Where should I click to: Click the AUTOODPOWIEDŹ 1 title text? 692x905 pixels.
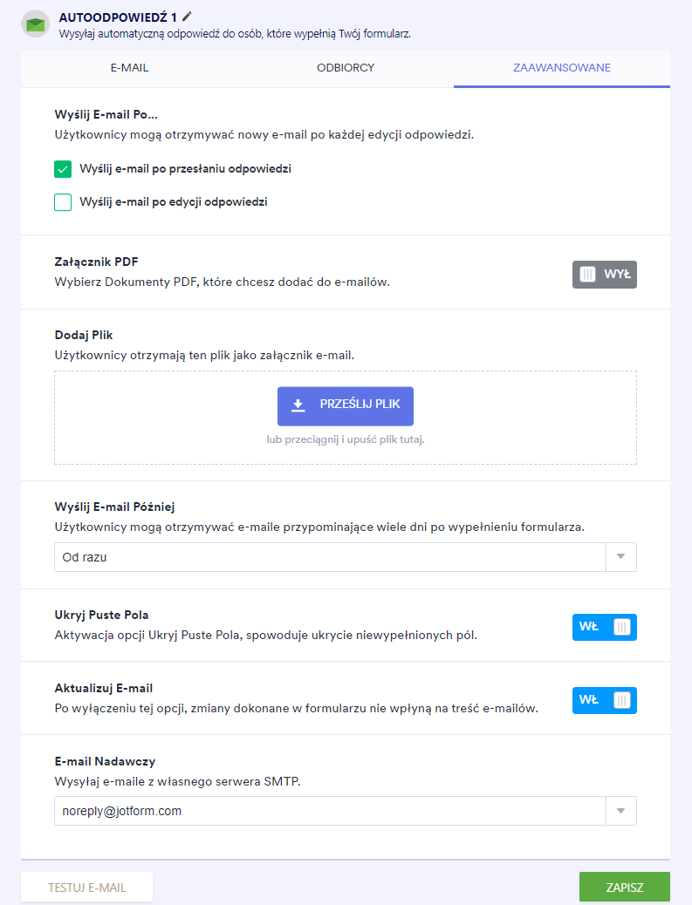pyautogui.click(x=118, y=17)
